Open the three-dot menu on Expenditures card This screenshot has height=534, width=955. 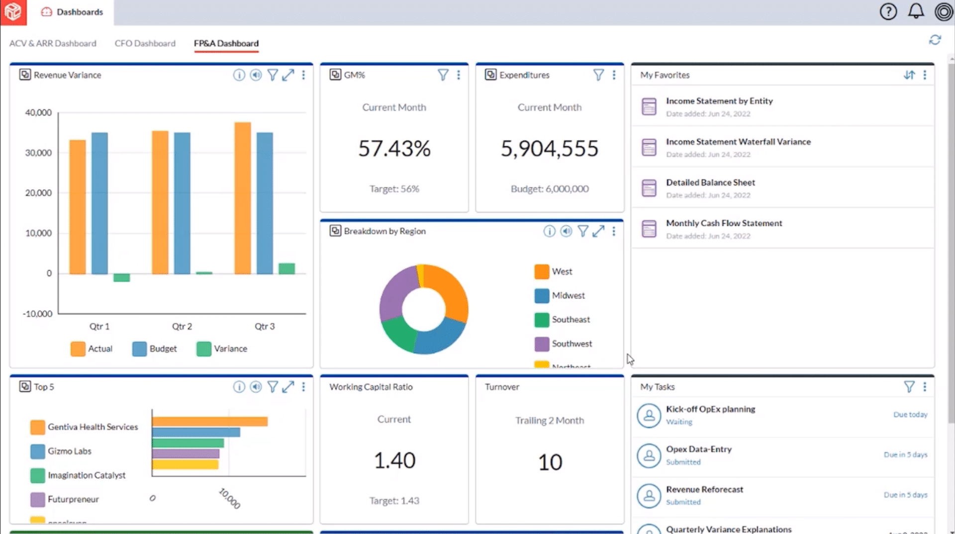(614, 75)
